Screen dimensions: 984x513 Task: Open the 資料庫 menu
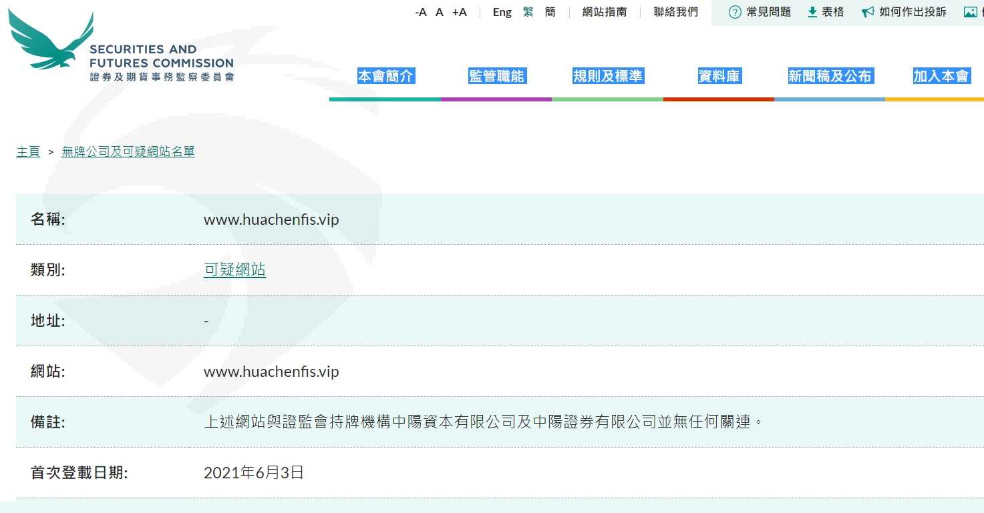coord(719,76)
